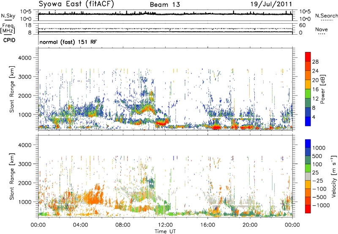Click the '-500' tick on the velocity color bar

click(x=319, y=197)
